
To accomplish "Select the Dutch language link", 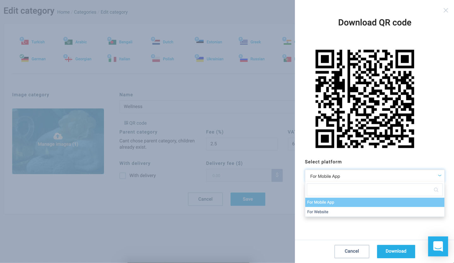I will coord(168,42).
